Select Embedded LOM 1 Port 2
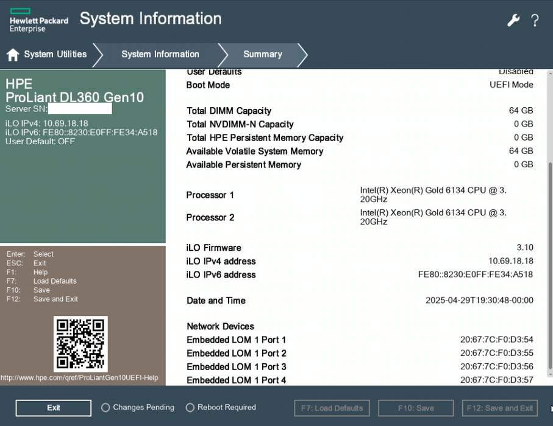The width and height of the screenshot is (553, 426). point(237,354)
